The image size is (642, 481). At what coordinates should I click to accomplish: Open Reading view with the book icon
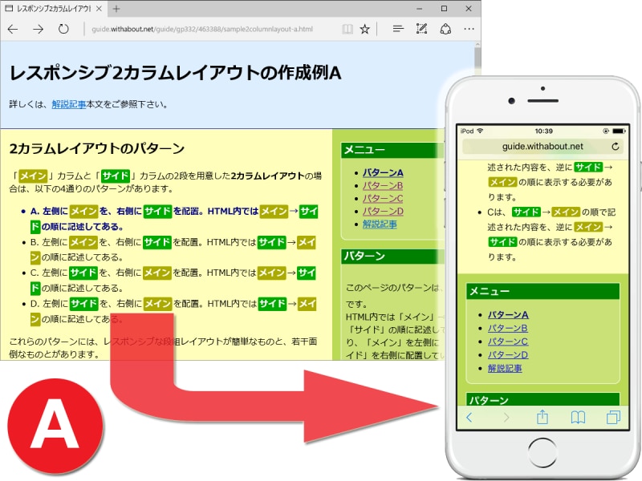pos(347,30)
